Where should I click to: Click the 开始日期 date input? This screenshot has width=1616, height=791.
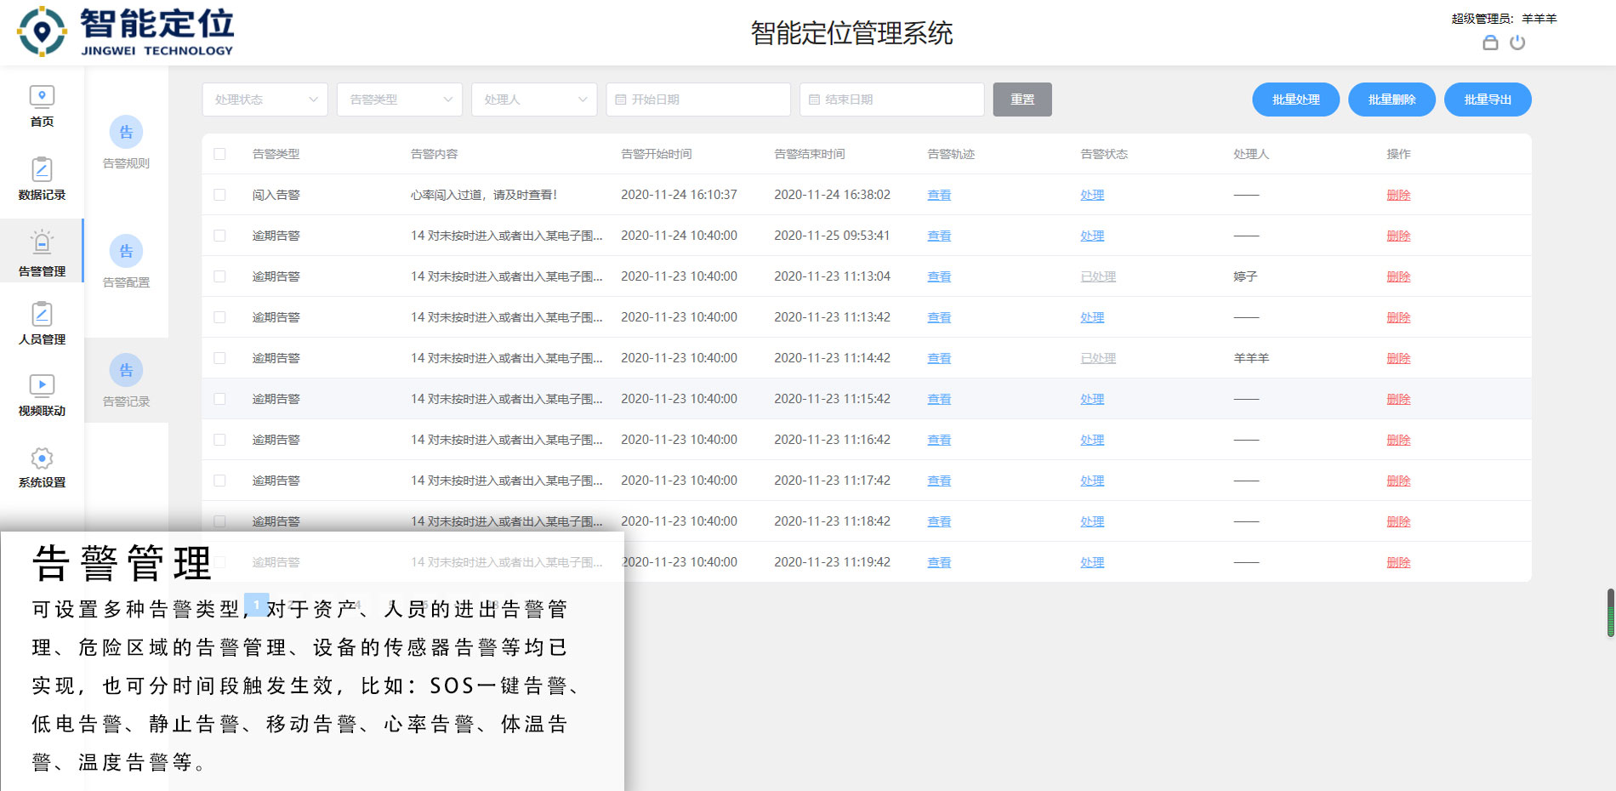tap(698, 100)
